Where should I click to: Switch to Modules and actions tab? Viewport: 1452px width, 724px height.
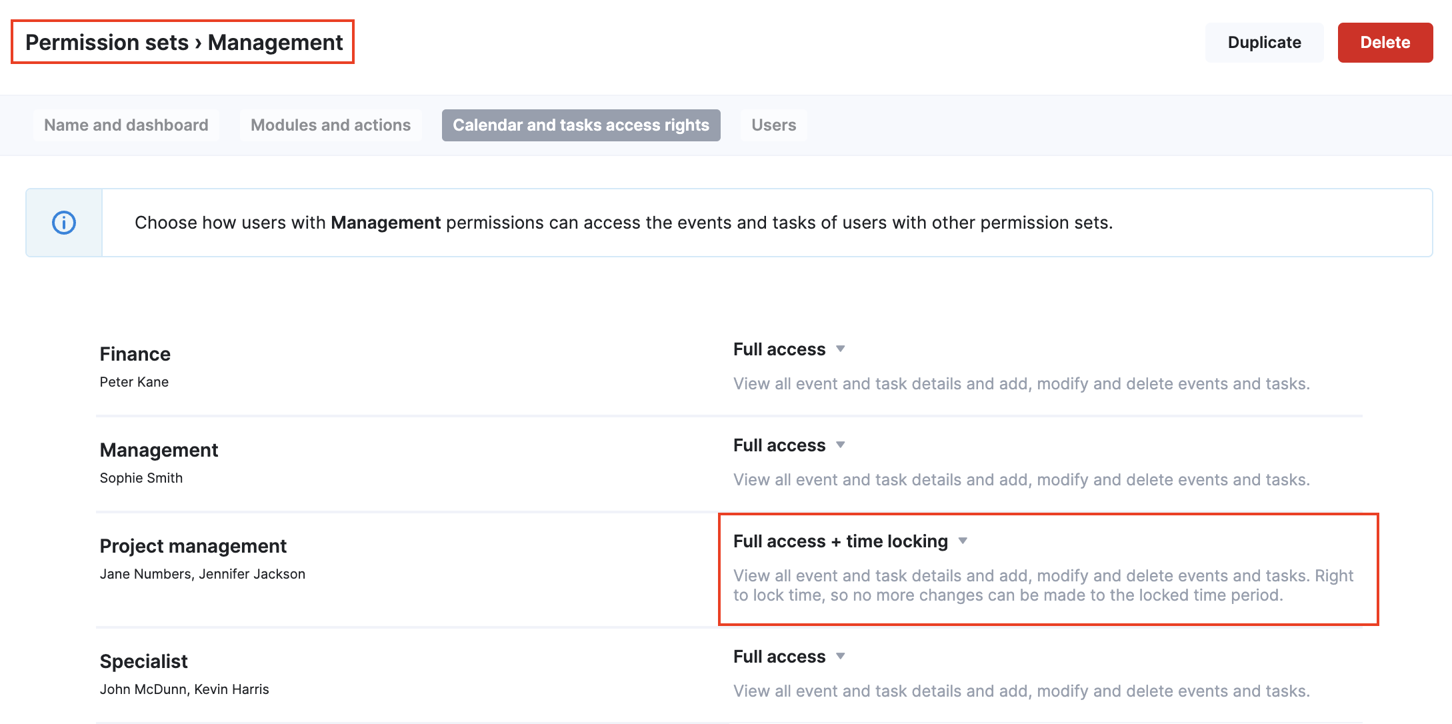click(331, 125)
